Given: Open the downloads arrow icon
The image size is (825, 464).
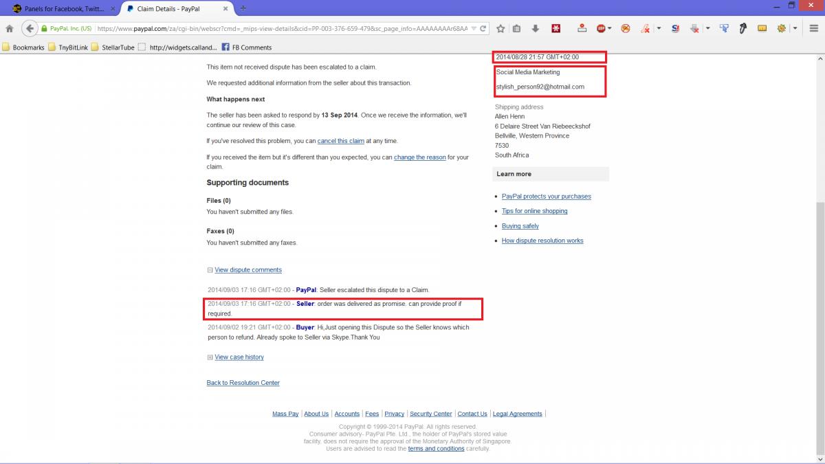Looking at the screenshot, I should pyautogui.click(x=536, y=29).
